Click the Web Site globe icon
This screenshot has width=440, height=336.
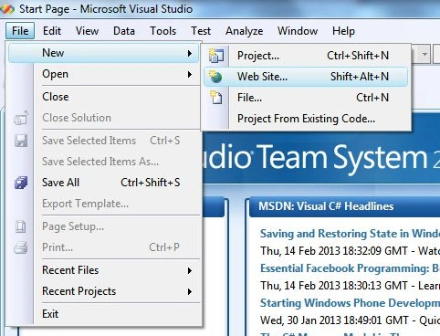point(215,77)
